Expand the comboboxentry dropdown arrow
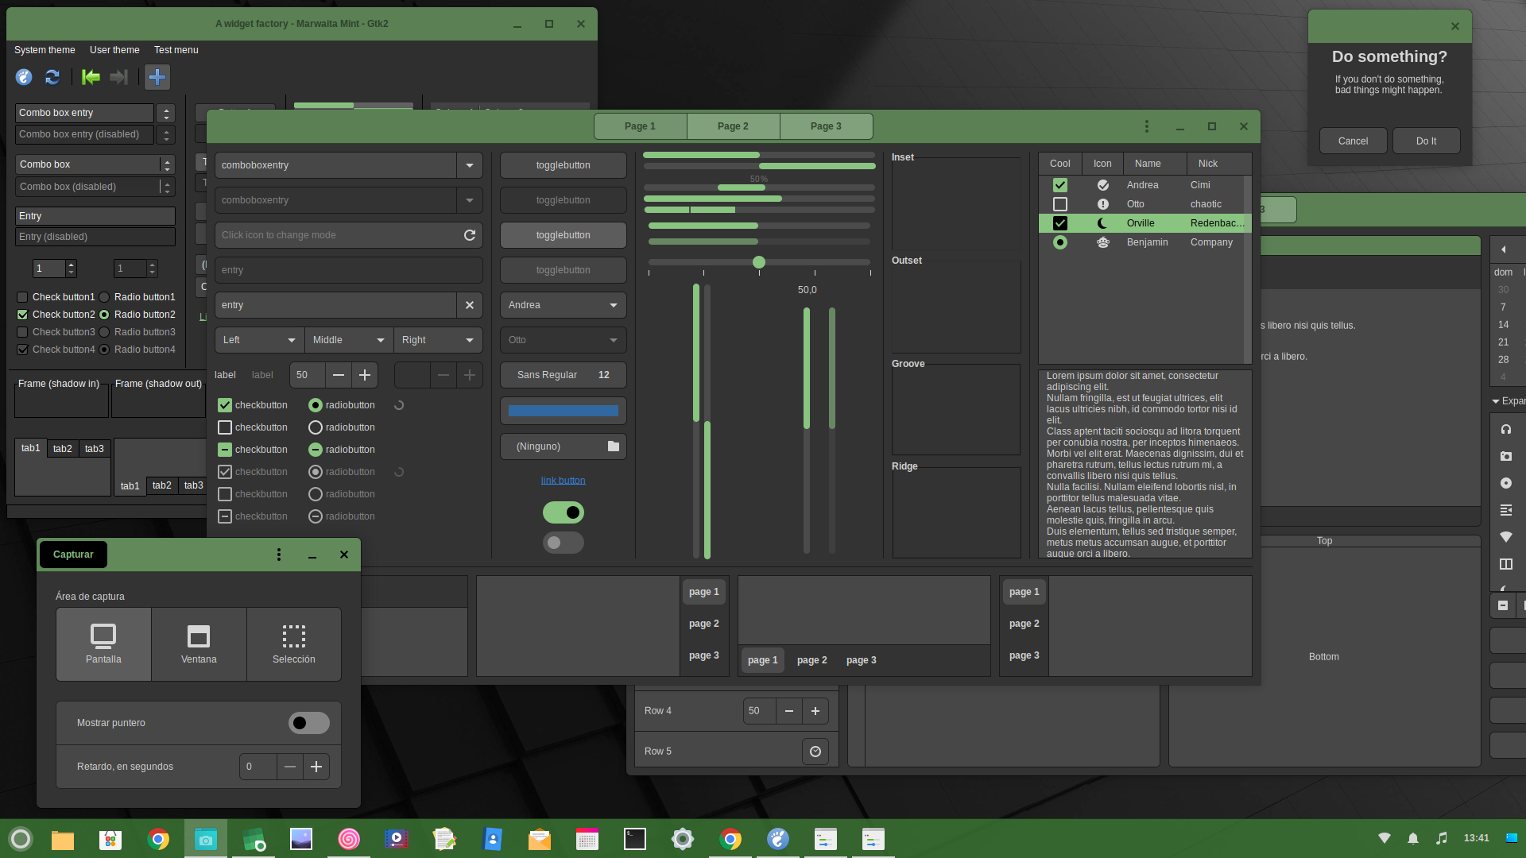 (470, 165)
